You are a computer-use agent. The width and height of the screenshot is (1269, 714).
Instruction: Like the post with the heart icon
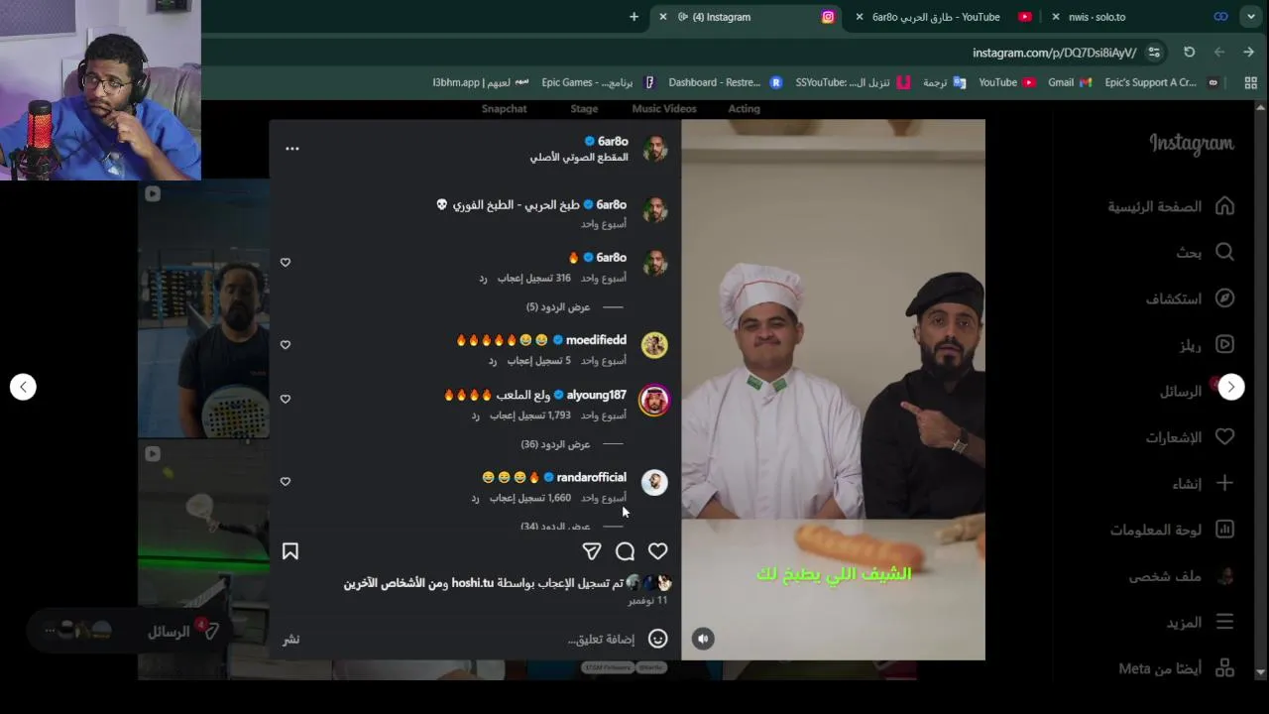click(x=657, y=551)
